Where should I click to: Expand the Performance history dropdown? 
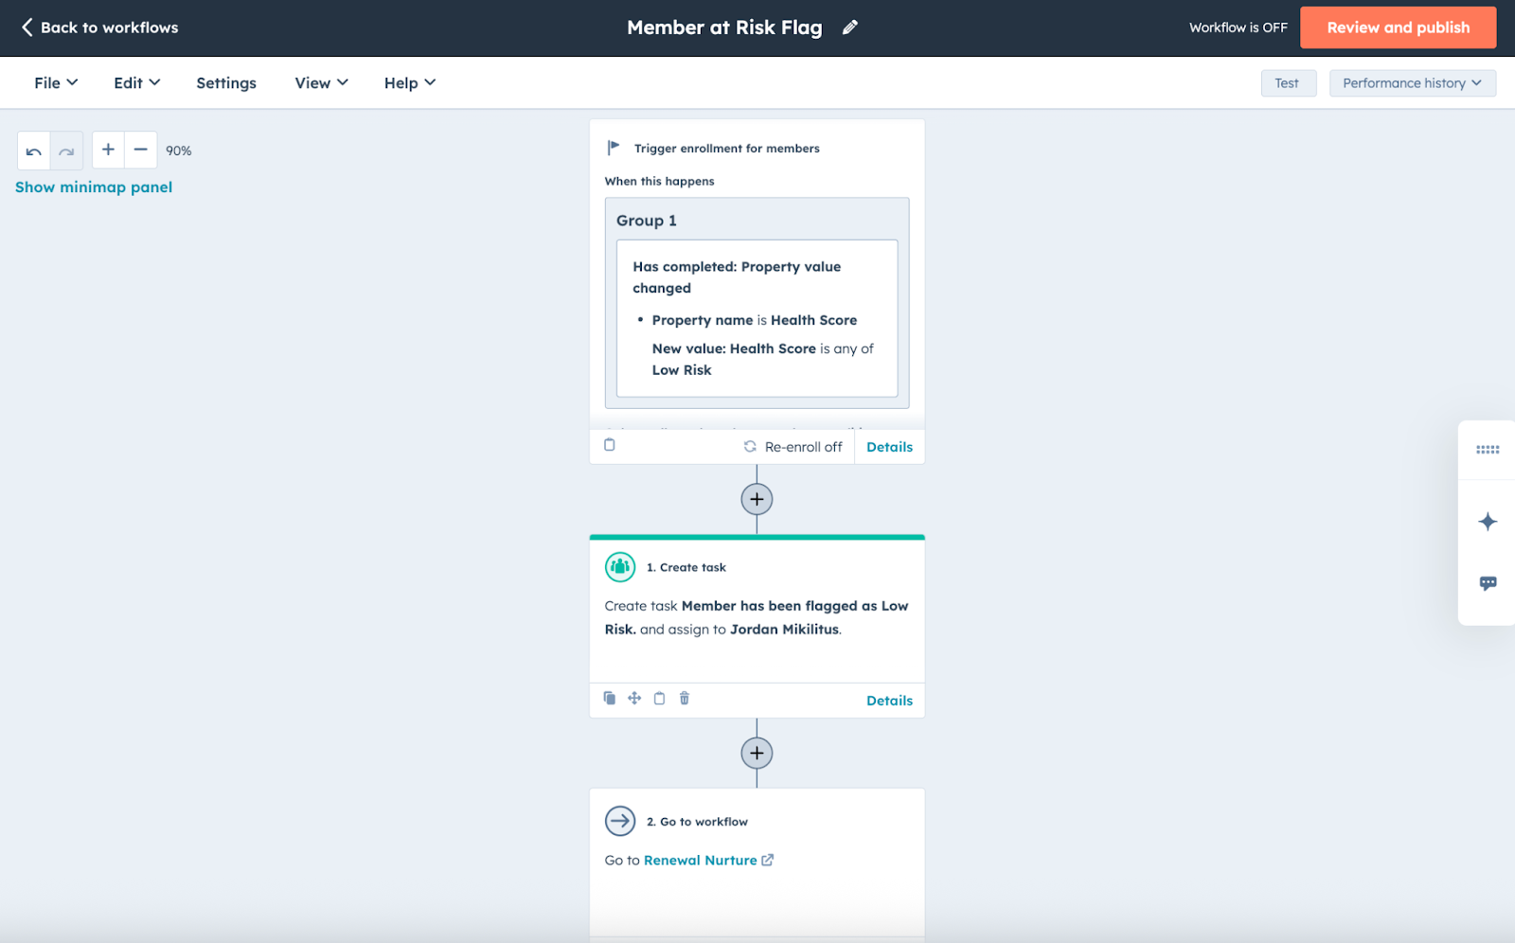coord(1413,83)
